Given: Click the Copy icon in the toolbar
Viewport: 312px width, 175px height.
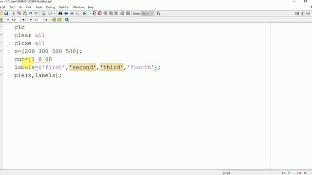Looking at the screenshot, I should pos(19,14).
